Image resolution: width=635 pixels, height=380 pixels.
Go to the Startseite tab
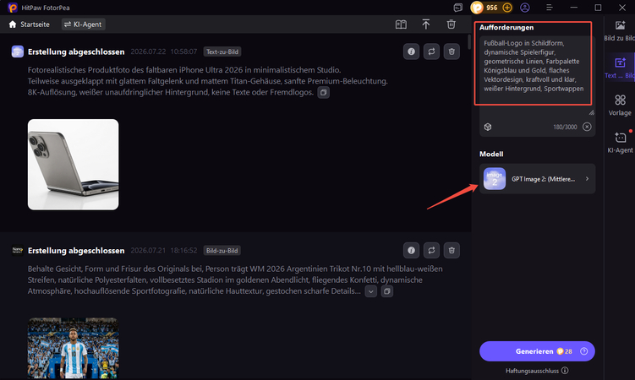coord(29,24)
